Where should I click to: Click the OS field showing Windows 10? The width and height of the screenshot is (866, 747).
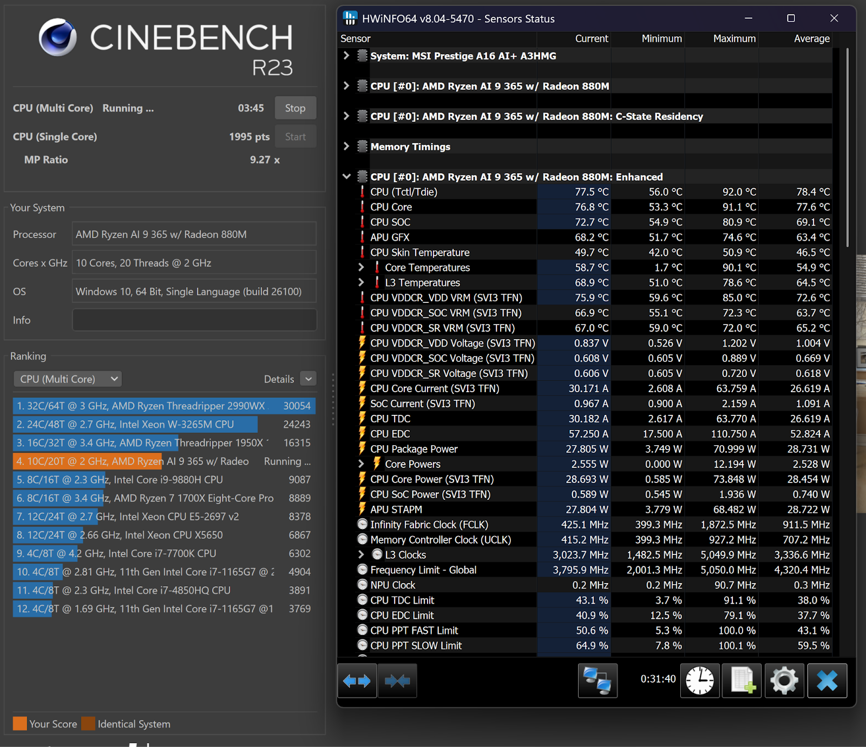point(194,292)
